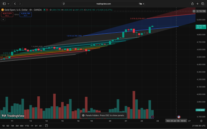Set range to YTD

[x=27, y=126]
